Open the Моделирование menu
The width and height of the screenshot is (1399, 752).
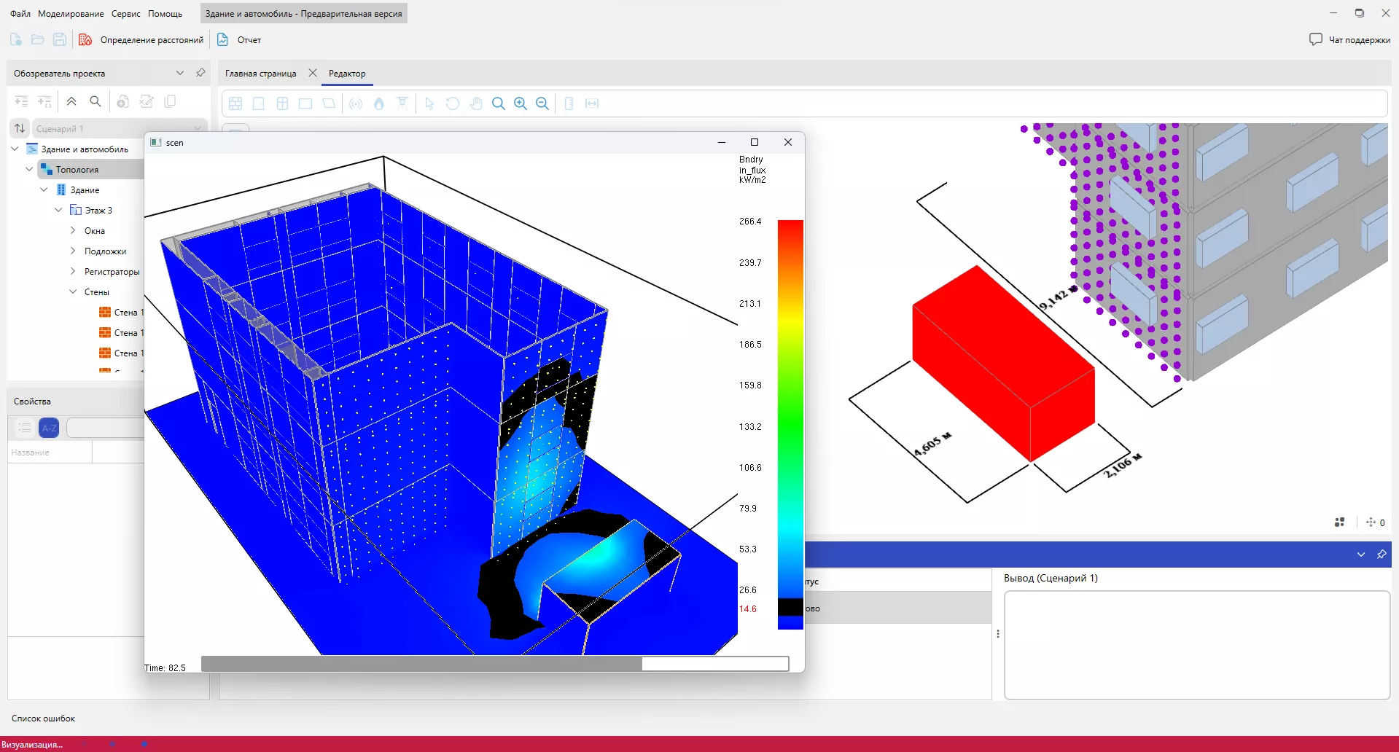pos(71,14)
